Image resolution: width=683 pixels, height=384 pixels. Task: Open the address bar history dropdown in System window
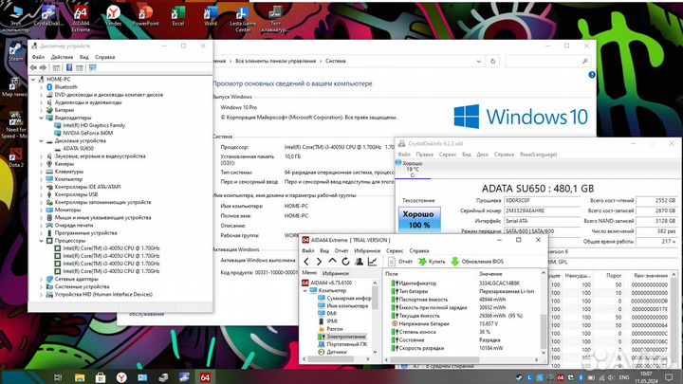479,62
